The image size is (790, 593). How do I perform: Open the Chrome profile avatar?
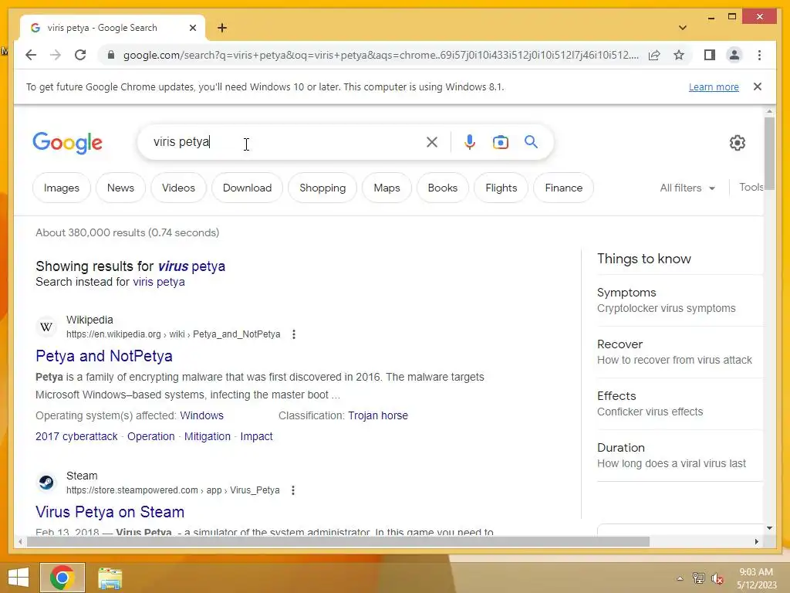[x=734, y=55]
